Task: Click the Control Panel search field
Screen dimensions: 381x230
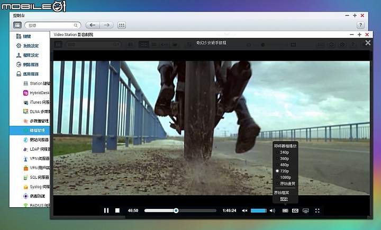Action: coord(52,25)
